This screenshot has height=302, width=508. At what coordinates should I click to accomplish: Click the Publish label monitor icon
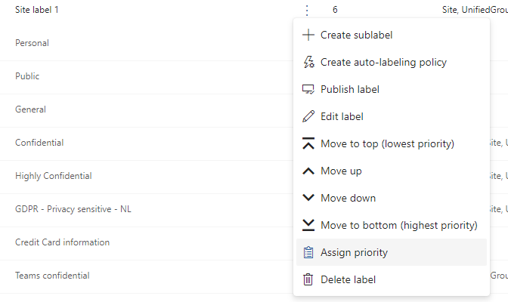(308, 89)
